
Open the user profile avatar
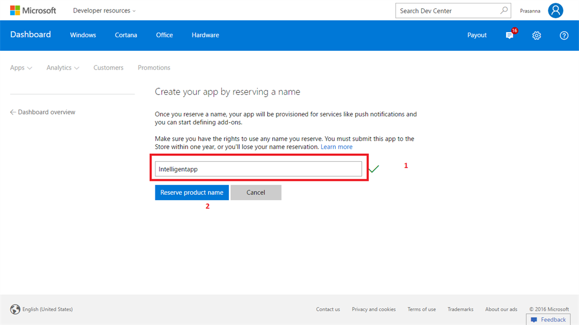pyautogui.click(x=555, y=10)
